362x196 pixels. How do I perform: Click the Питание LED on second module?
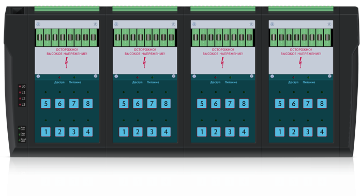pyautogui.click(x=152, y=77)
